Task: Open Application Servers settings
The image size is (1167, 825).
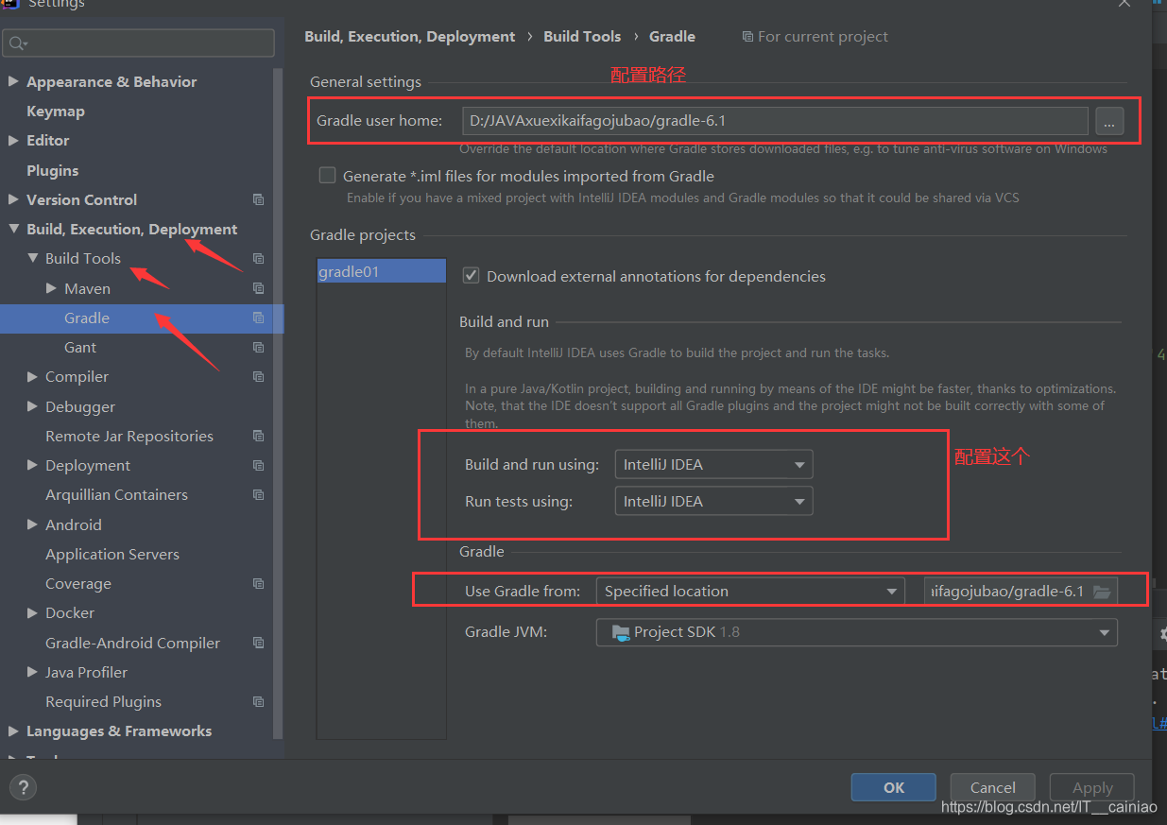Action: click(x=112, y=554)
